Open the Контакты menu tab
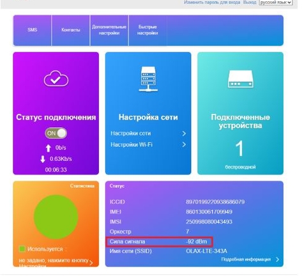The height and width of the screenshot is (276, 302). tap(71, 30)
